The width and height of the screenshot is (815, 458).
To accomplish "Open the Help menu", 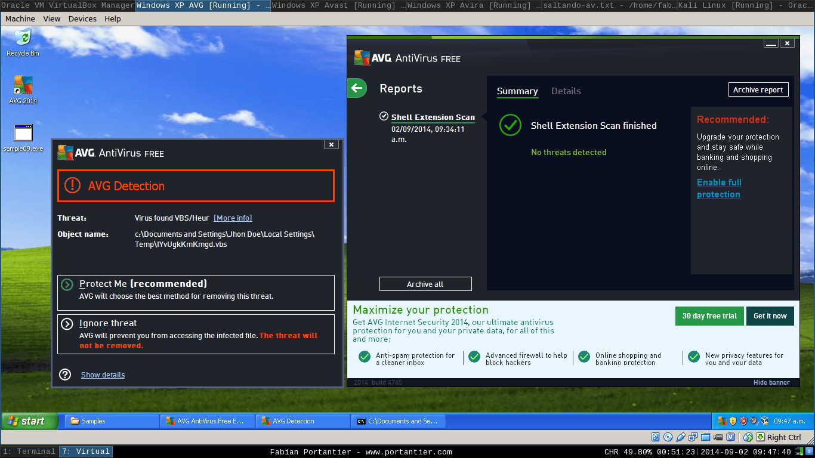I will coord(113,18).
